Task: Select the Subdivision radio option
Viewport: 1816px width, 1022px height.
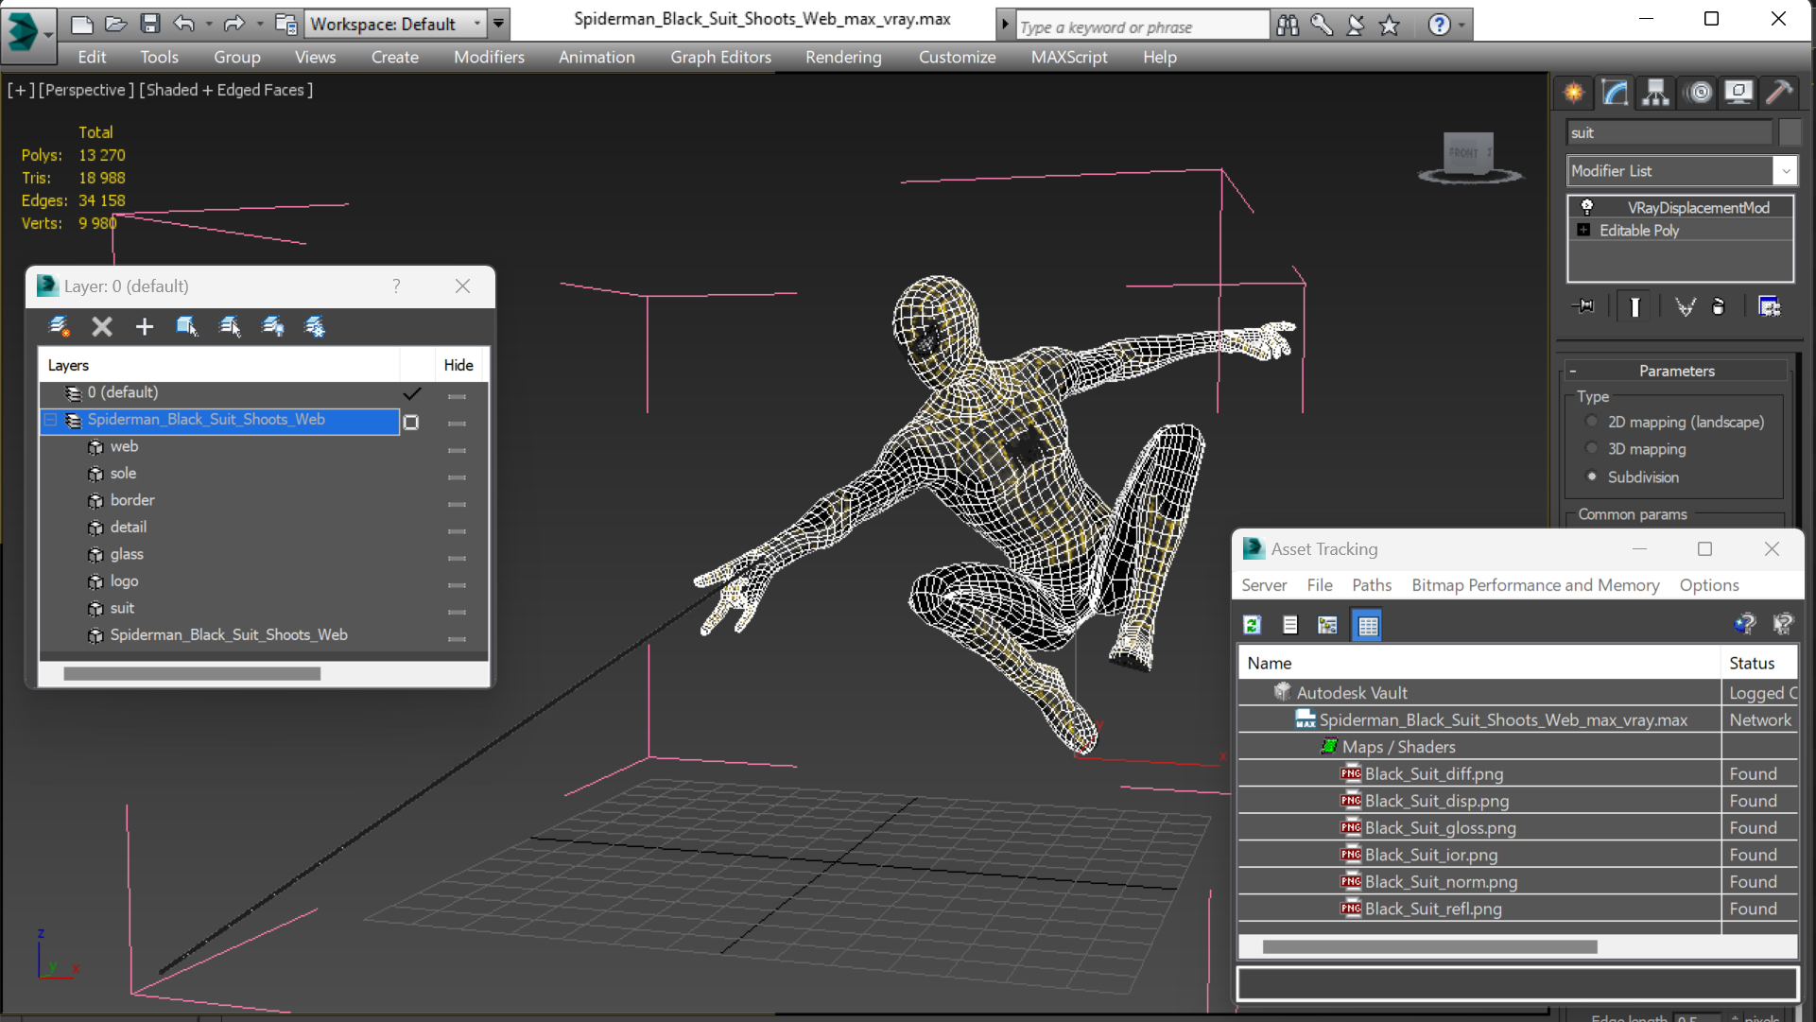Action: (1592, 476)
